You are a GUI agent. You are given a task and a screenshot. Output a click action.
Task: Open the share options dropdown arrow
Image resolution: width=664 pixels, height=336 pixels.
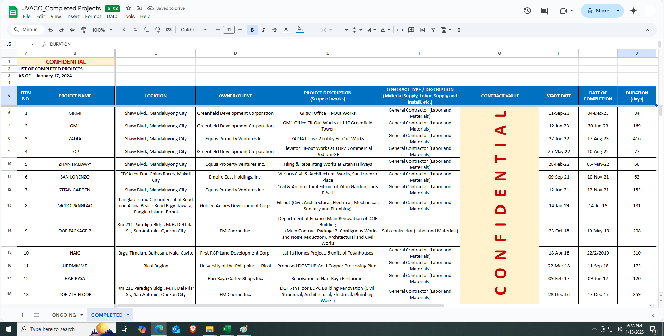pyautogui.click(x=618, y=11)
